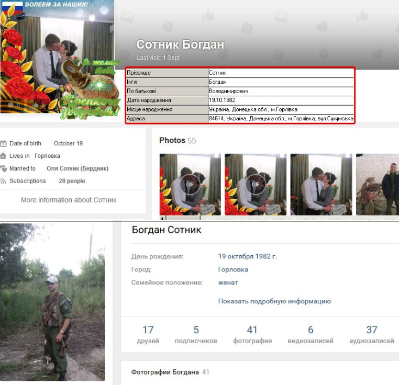Click the feed icon beside Subscriptions

4,181
